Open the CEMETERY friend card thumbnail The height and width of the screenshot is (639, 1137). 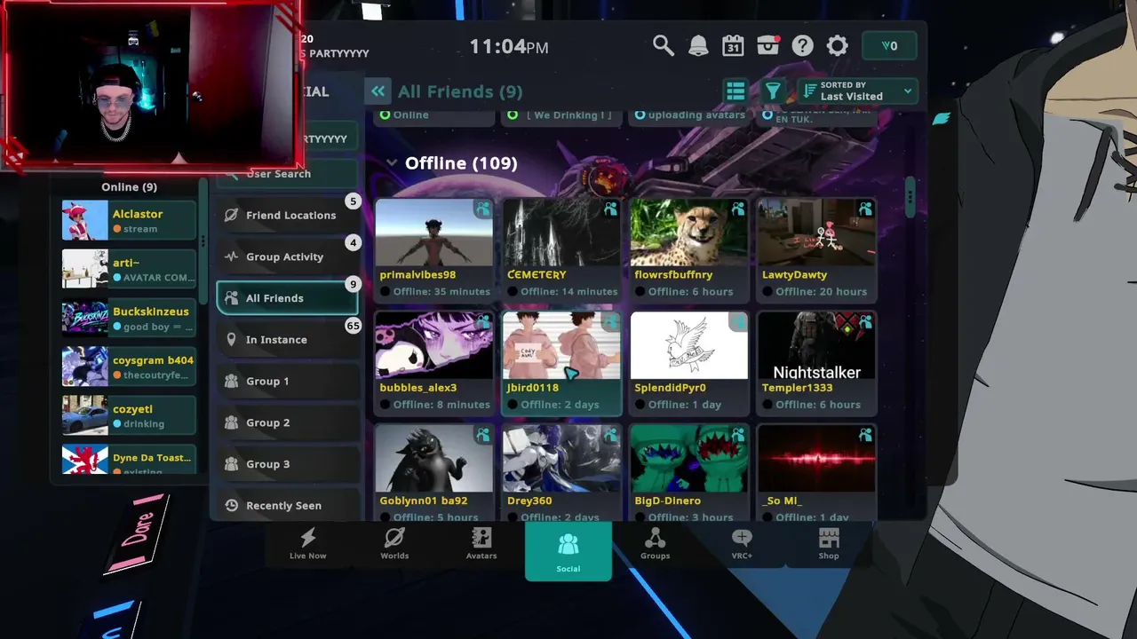click(561, 233)
